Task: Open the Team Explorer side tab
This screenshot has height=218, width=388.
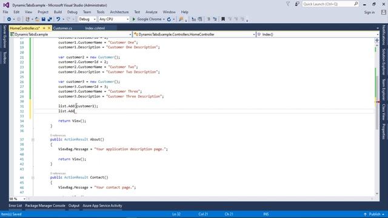Action: tap(384, 90)
